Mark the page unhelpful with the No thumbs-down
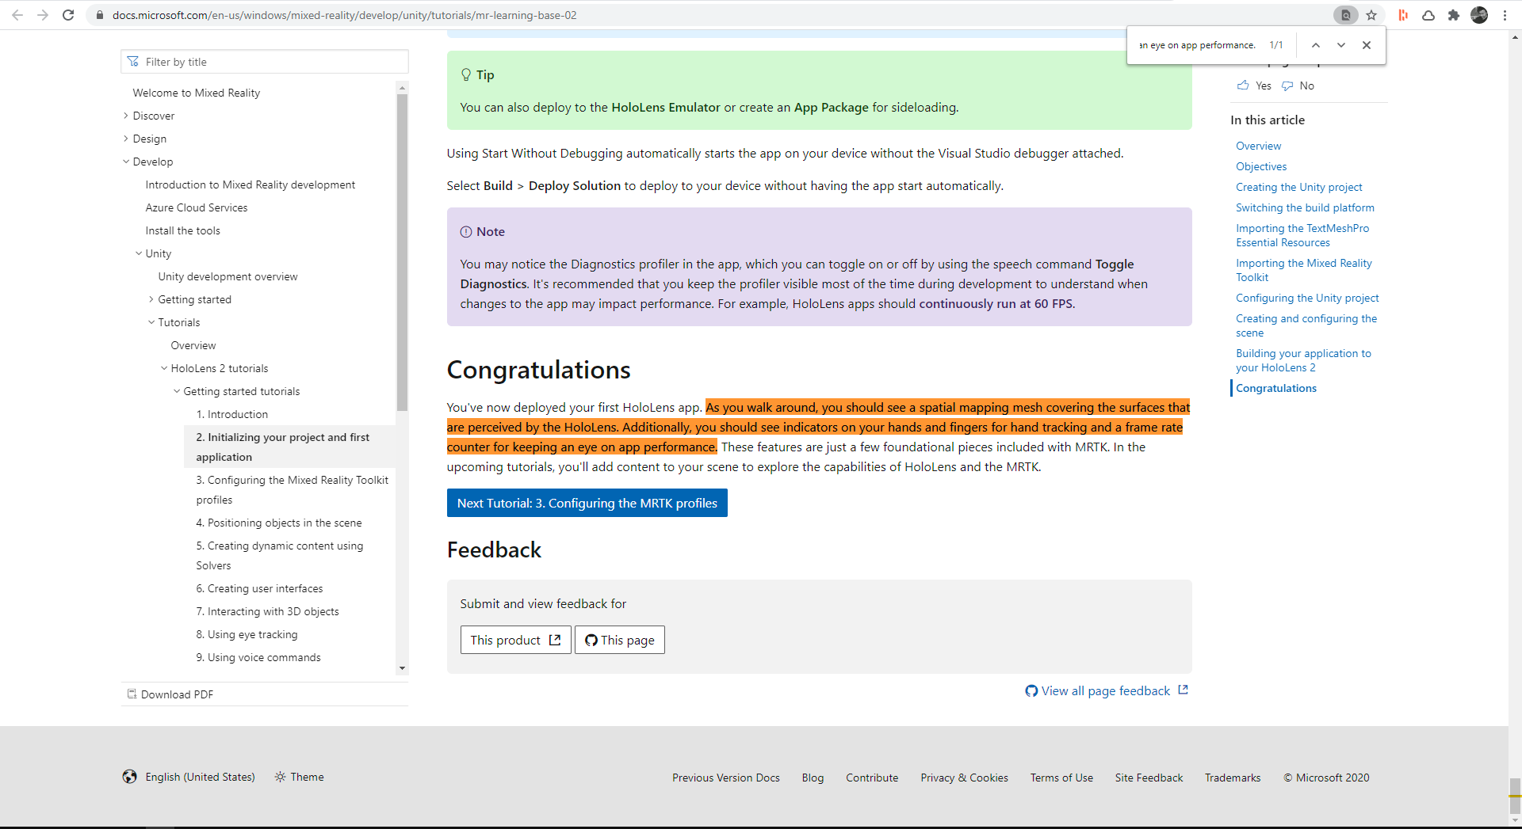This screenshot has width=1522, height=829. tap(1298, 86)
